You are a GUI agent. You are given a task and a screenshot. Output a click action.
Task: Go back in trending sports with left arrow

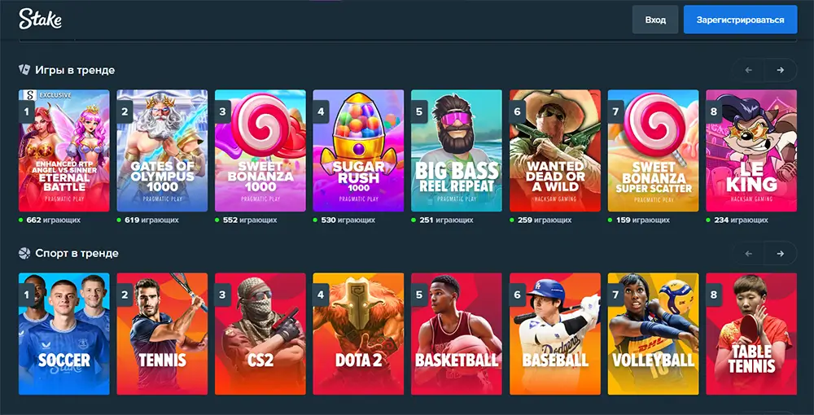click(x=748, y=253)
